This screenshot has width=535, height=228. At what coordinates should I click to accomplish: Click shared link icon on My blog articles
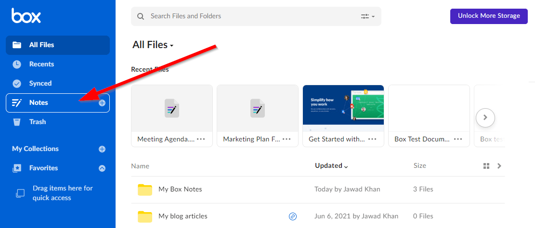(x=293, y=216)
